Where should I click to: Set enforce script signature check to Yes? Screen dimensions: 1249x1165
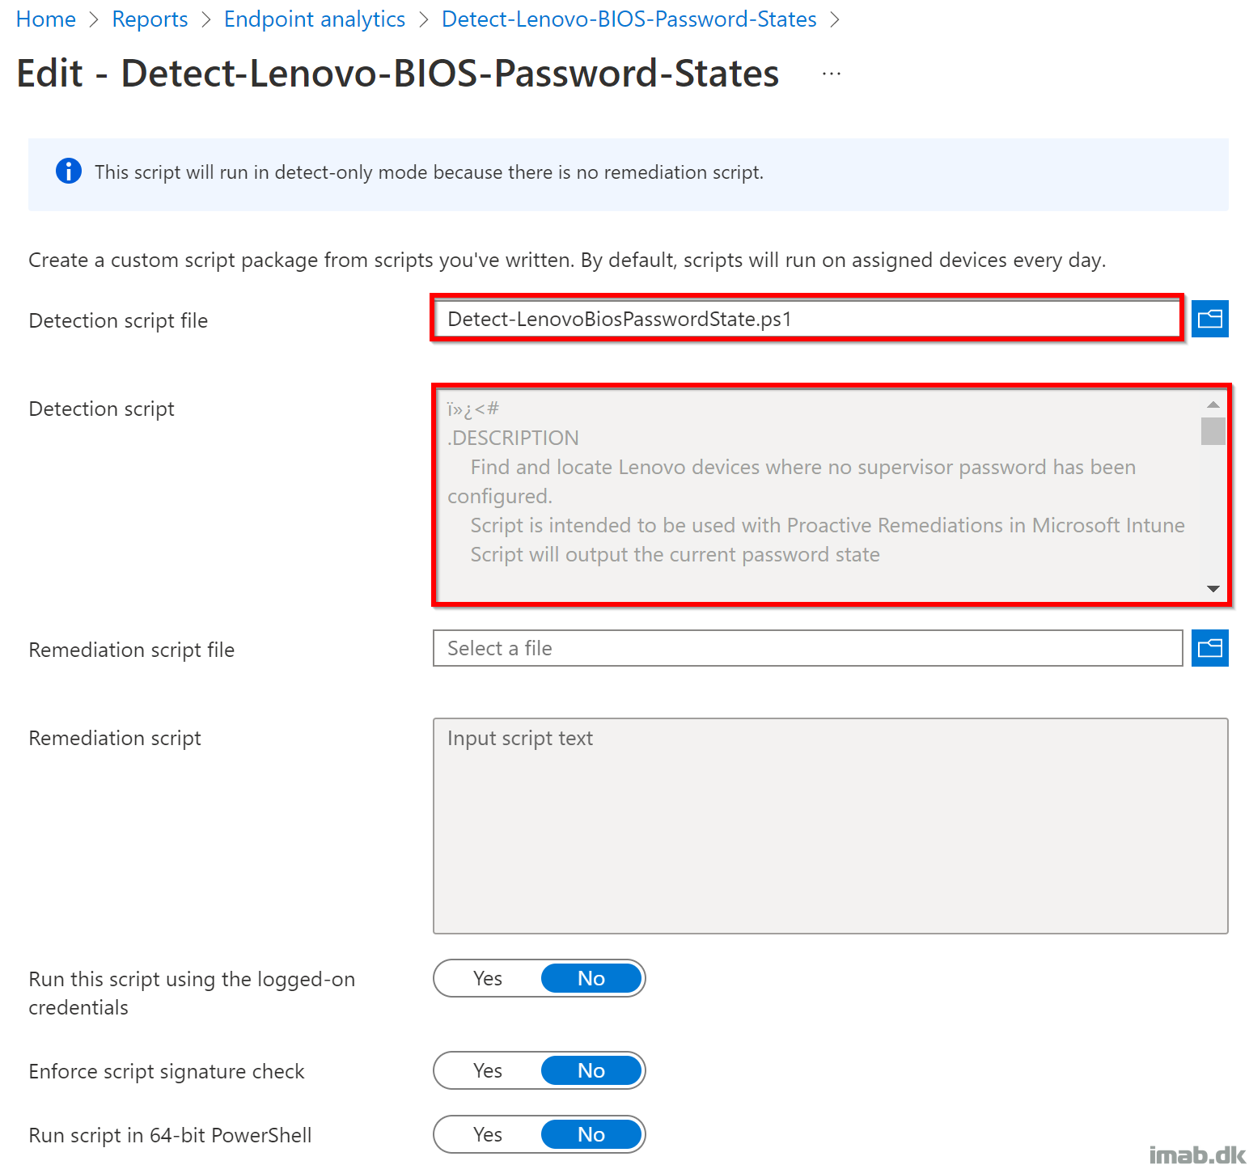tap(488, 1071)
